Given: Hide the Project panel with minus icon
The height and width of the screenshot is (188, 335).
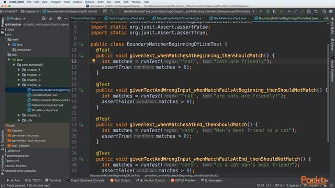Looking at the screenshot, I should (66, 18).
